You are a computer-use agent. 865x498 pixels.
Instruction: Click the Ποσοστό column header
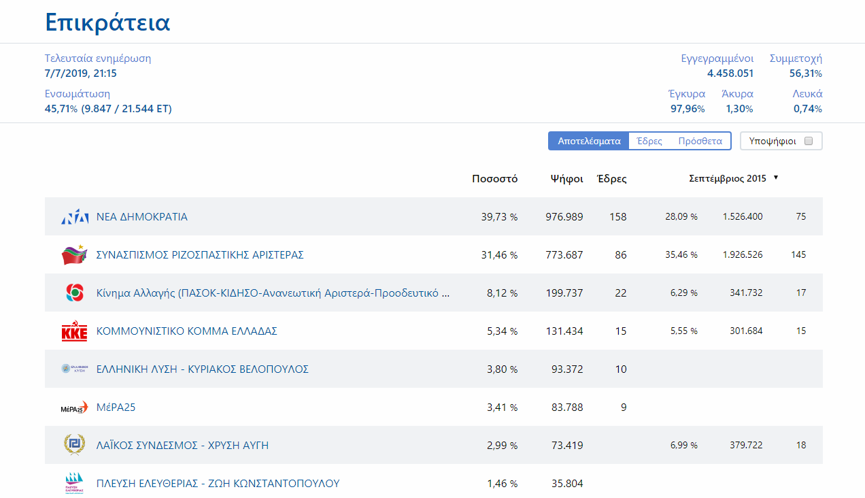(495, 179)
